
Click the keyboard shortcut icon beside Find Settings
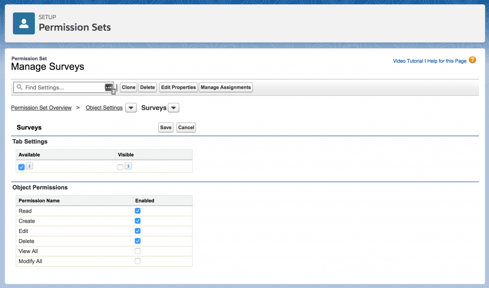point(109,87)
